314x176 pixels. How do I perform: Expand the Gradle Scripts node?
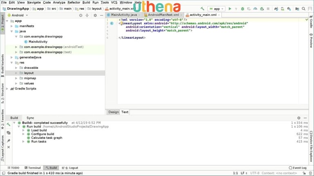7,88
